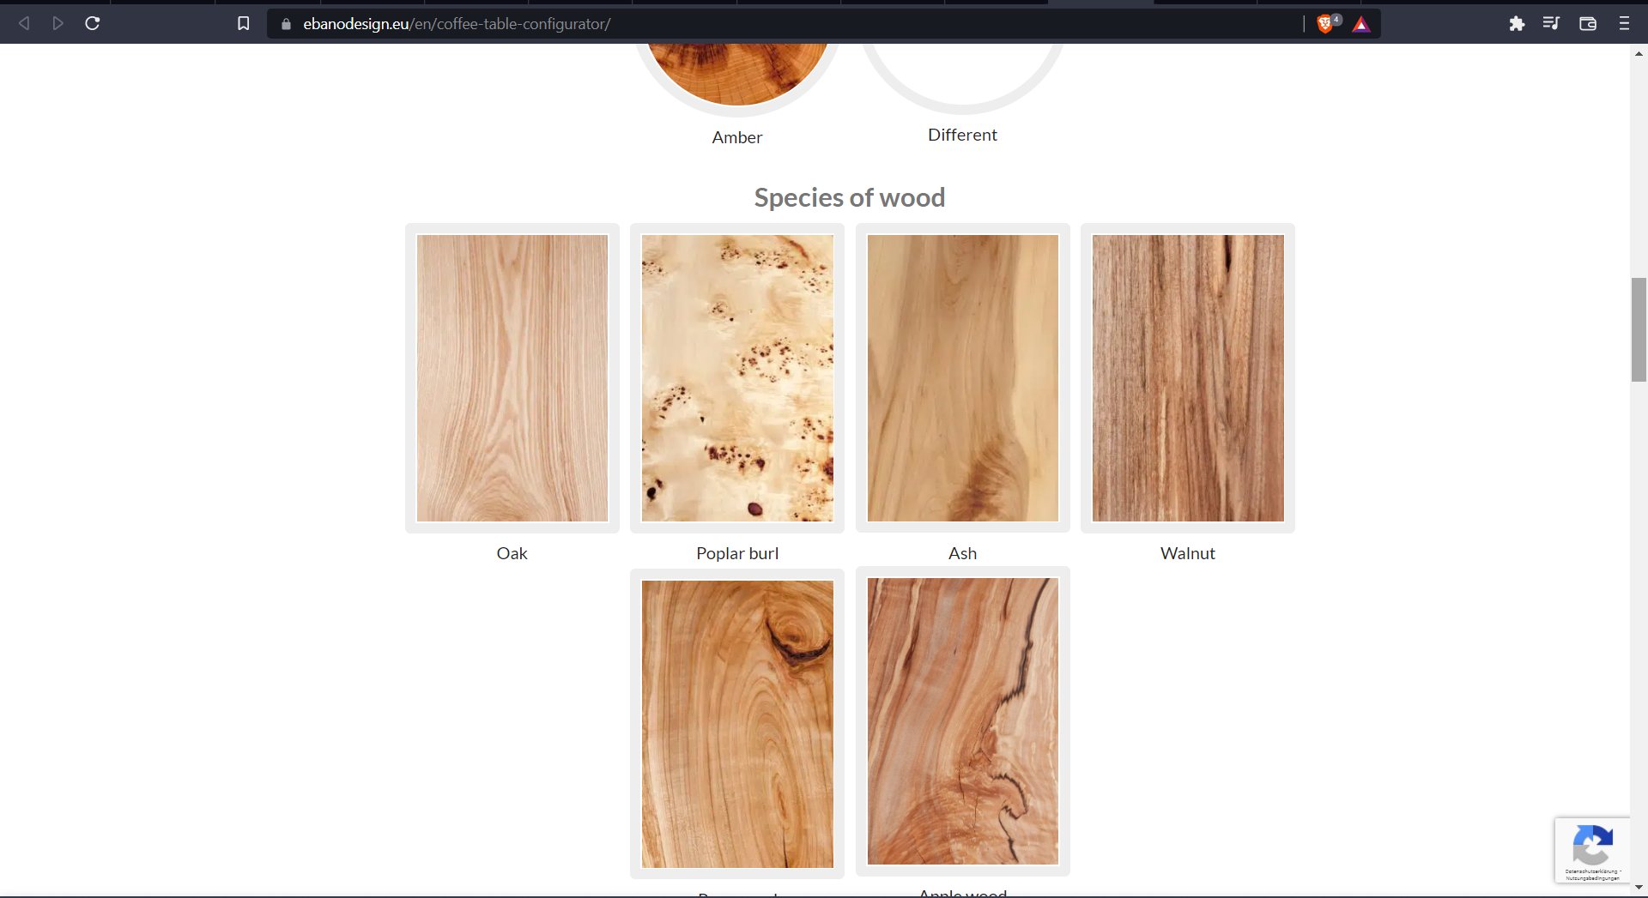Choose the Poplar burl wood species
The image size is (1648, 898).
[x=736, y=377]
